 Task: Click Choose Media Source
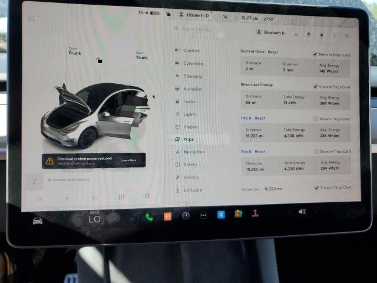pyautogui.click(x=69, y=180)
